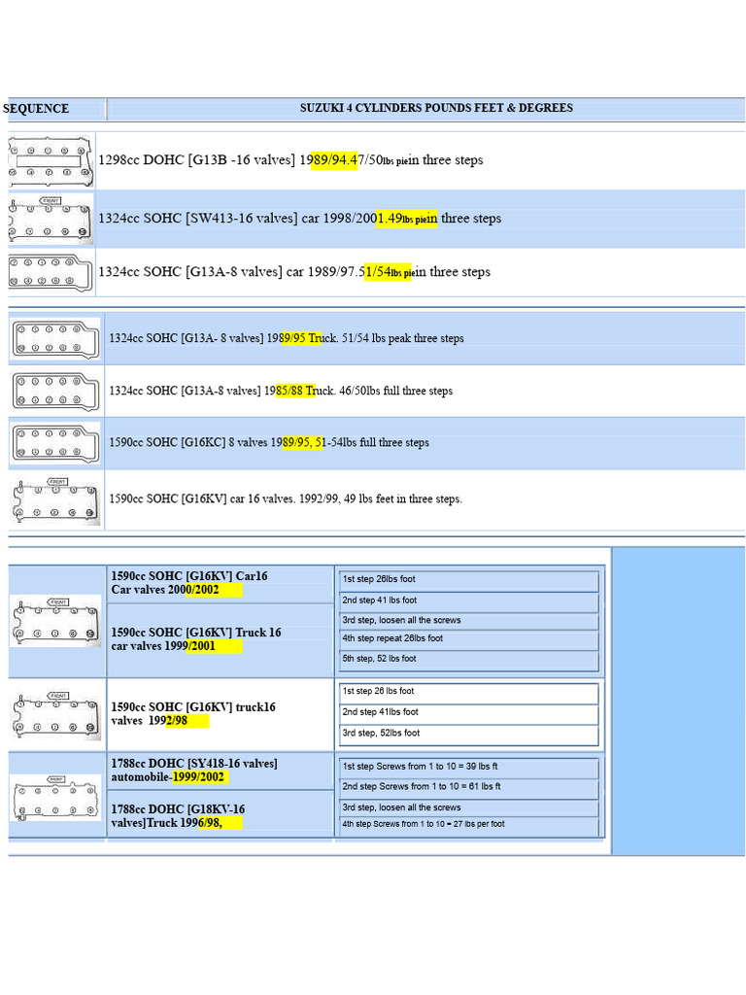Open the 1985/88 Truck G13A sequence diagram
The width and height of the screenshot is (746, 995).
click(x=55, y=392)
